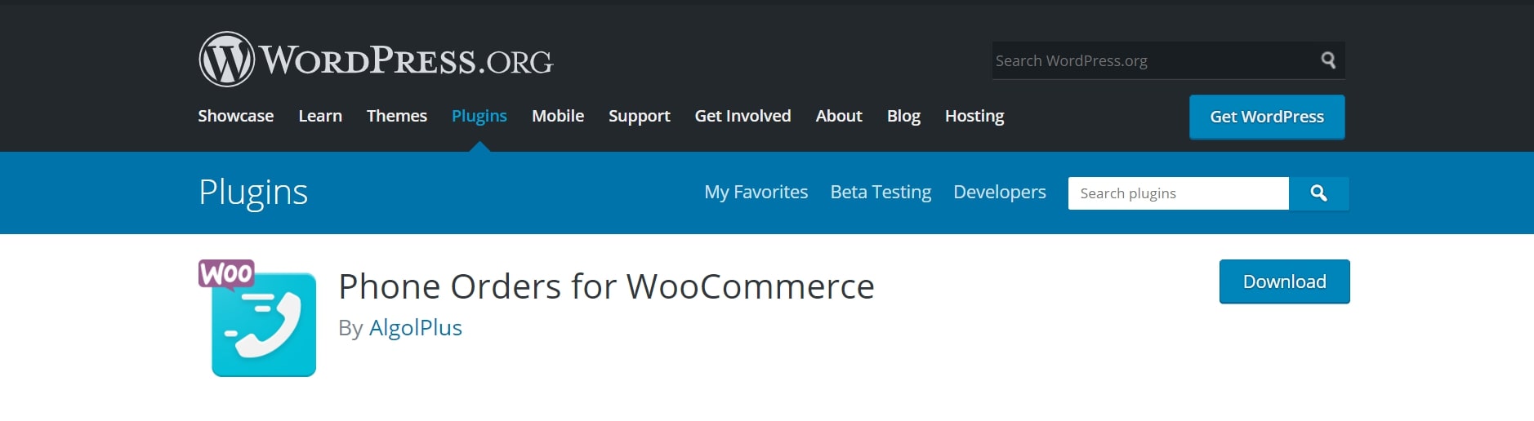This screenshot has width=1534, height=421.
Task: Open the Beta Testing link
Action: pos(881,192)
